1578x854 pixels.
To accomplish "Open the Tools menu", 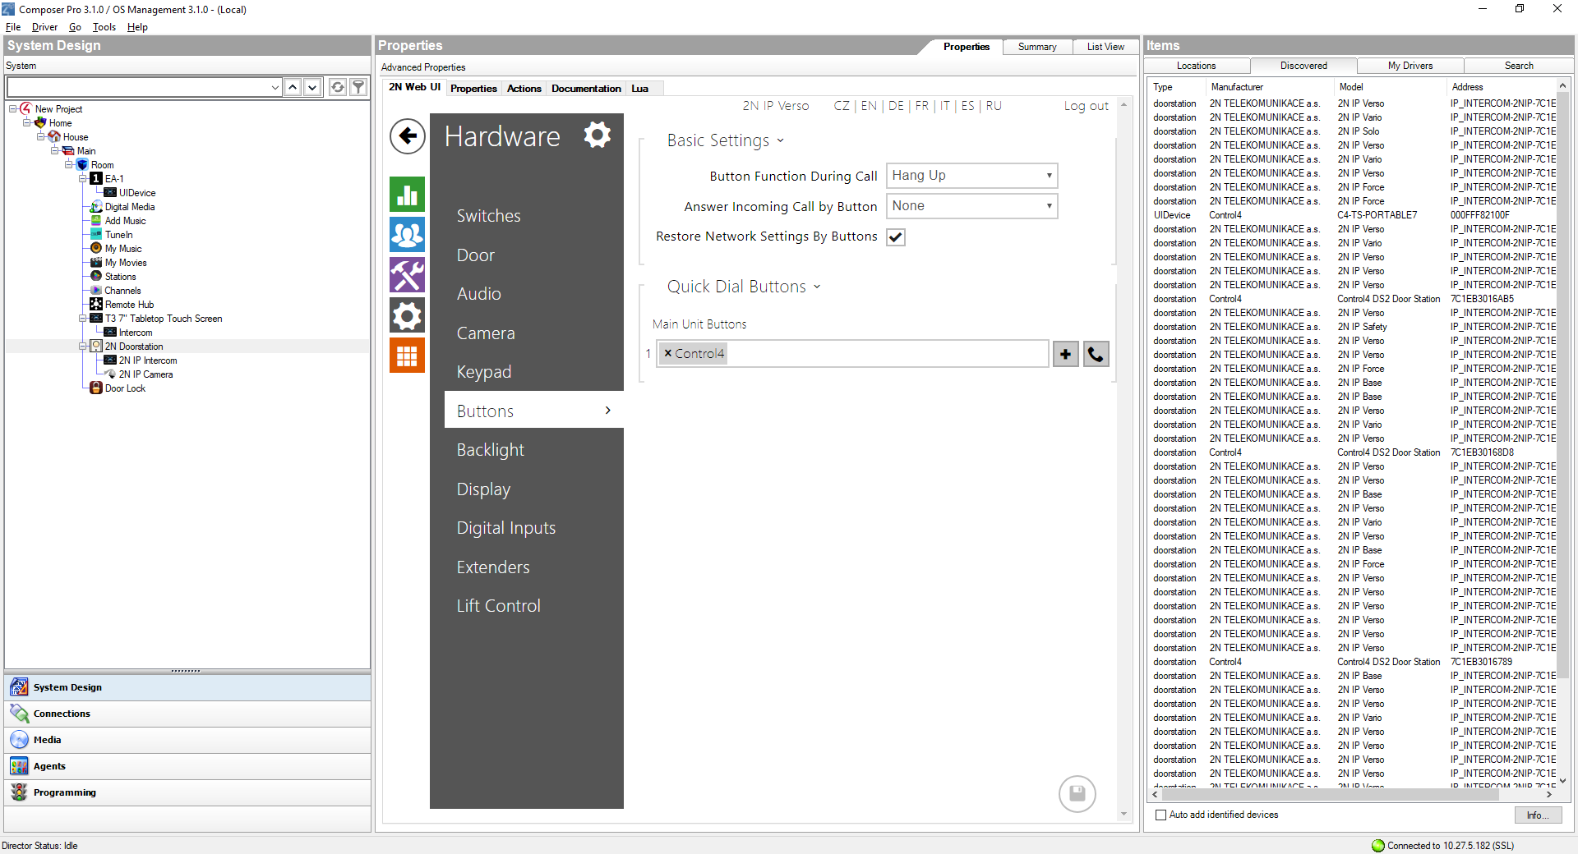I will pyautogui.click(x=104, y=27).
